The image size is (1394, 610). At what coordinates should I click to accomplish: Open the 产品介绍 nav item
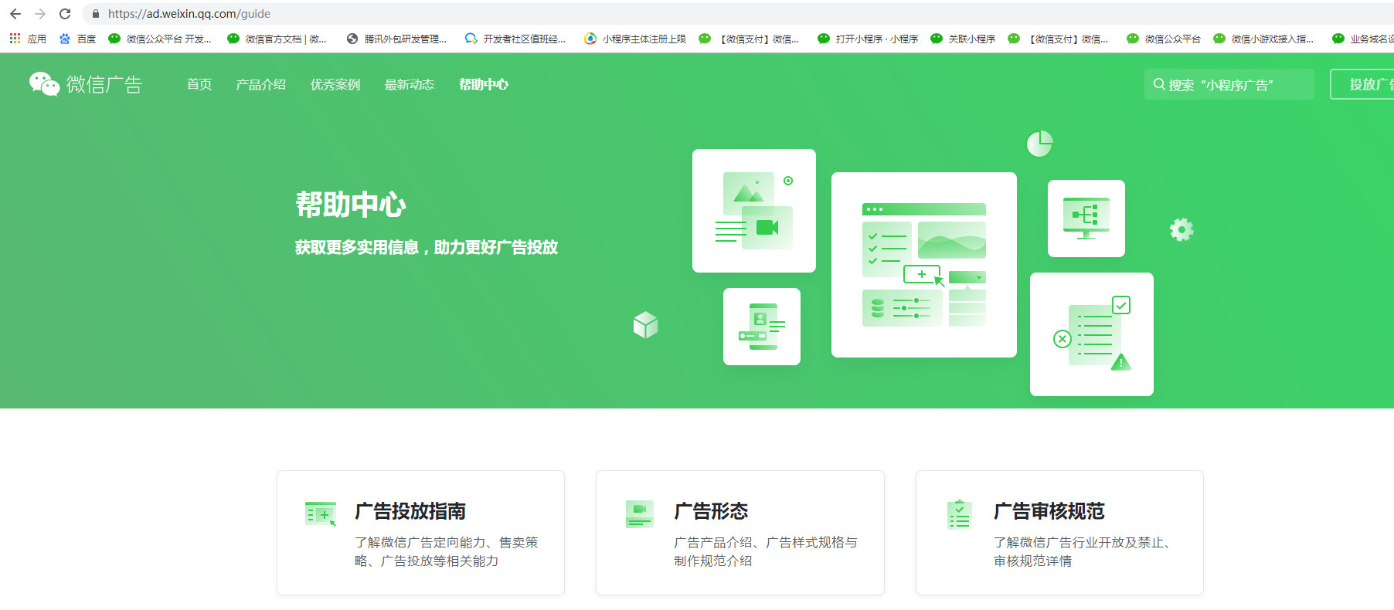(x=261, y=84)
